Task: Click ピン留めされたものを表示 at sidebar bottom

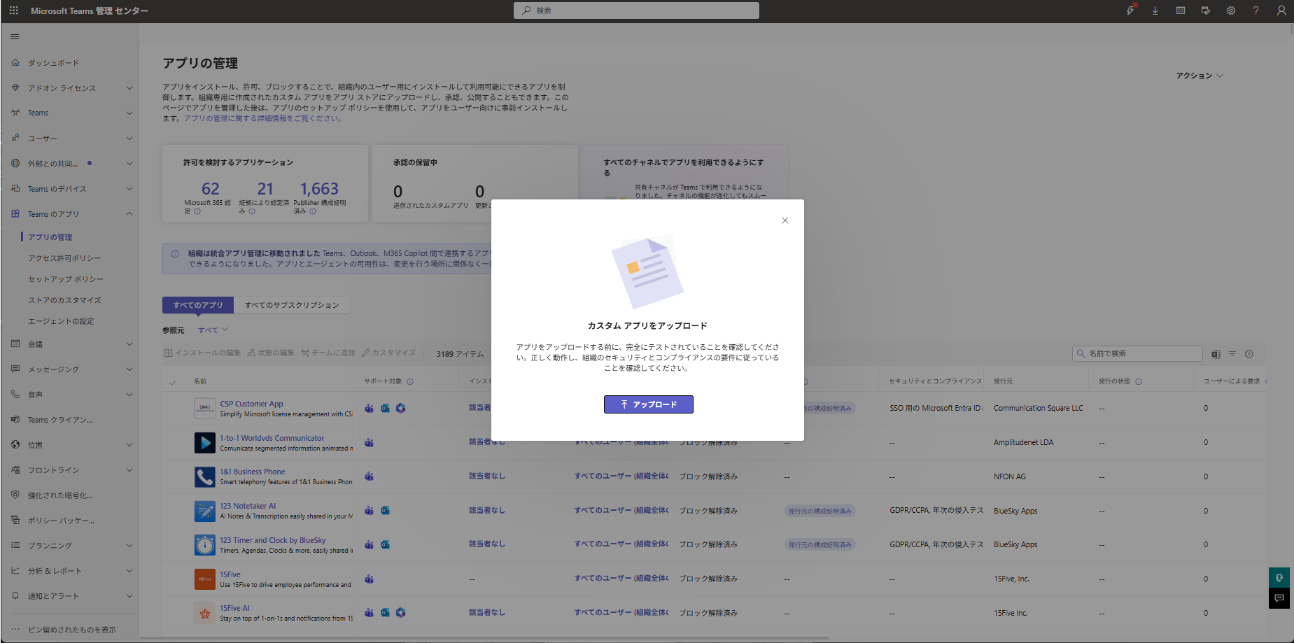Action: 71,630
